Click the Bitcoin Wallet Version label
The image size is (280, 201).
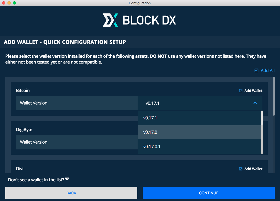[x=34, y=103]
